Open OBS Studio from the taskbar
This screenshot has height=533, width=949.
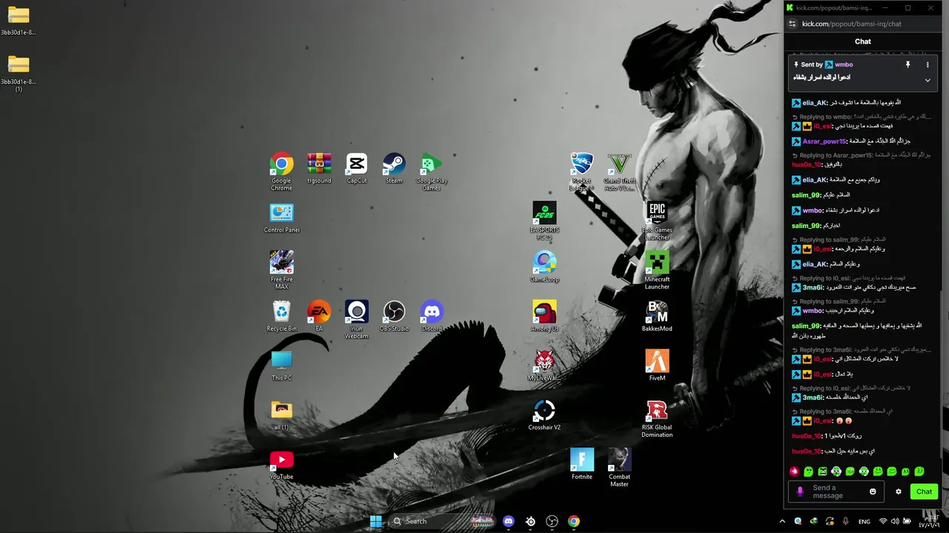point(552,521)
